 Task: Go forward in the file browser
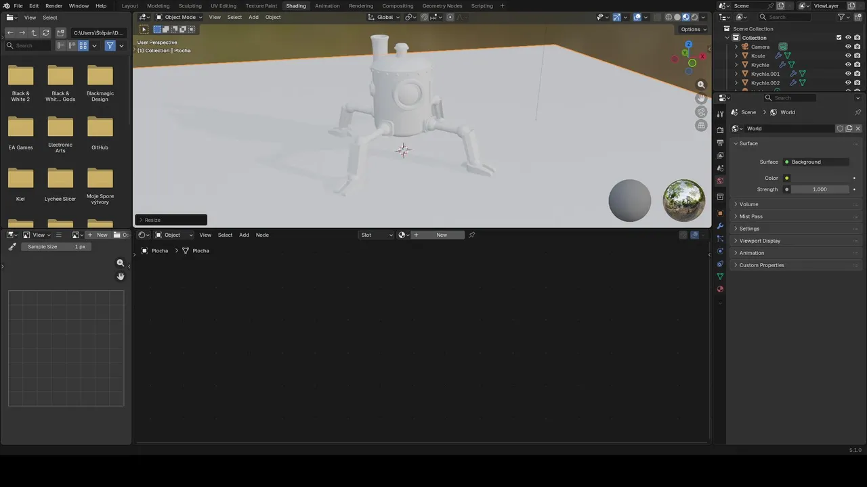pos(22,32)
